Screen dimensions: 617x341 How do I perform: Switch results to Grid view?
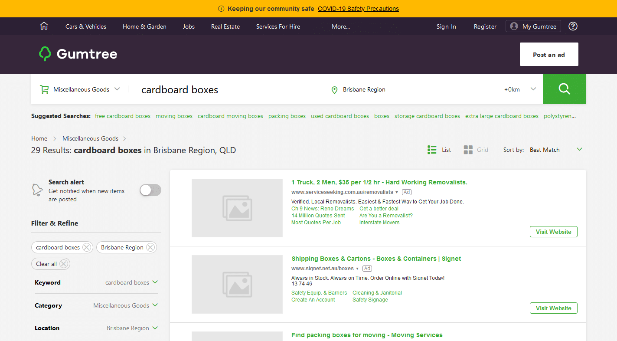click(x=468, y=149)
